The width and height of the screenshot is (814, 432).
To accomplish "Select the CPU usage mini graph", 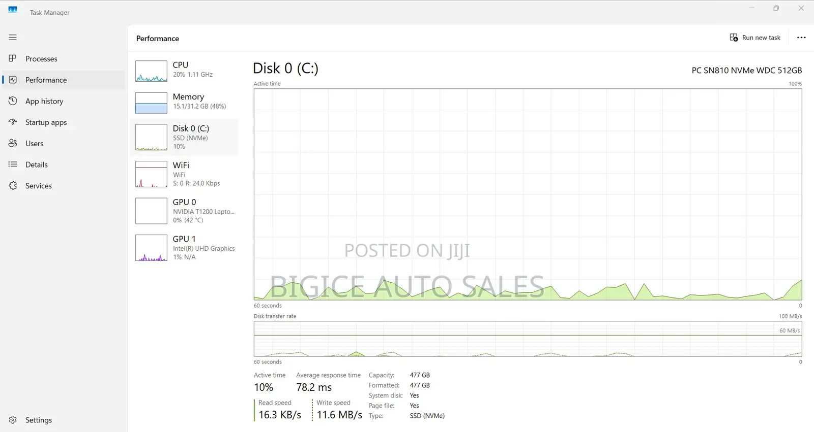I will click(151, 71).
